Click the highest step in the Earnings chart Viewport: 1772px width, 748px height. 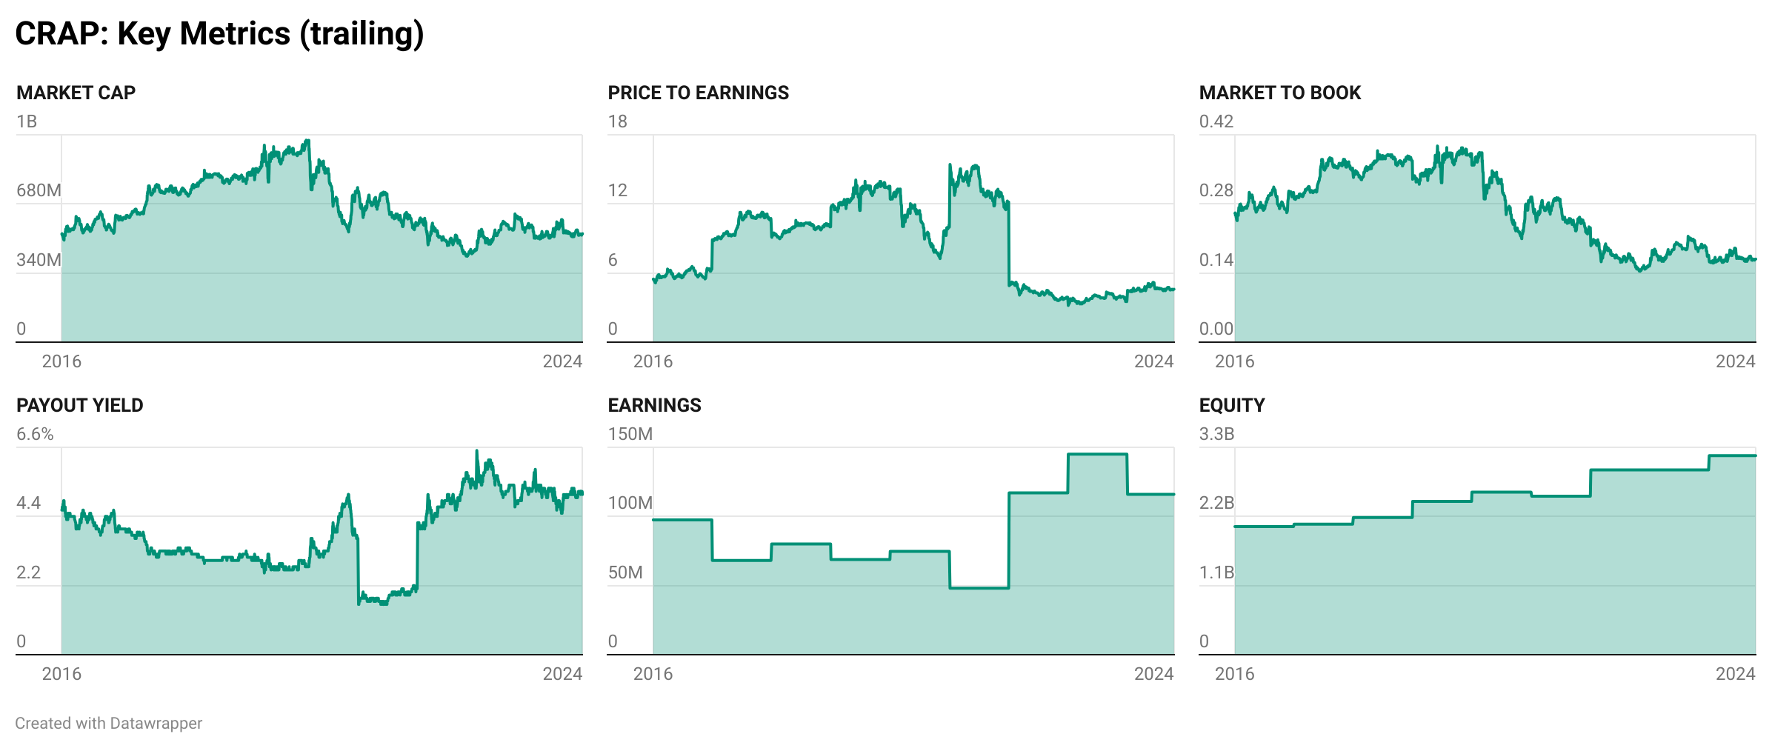tap(1097, 455)
